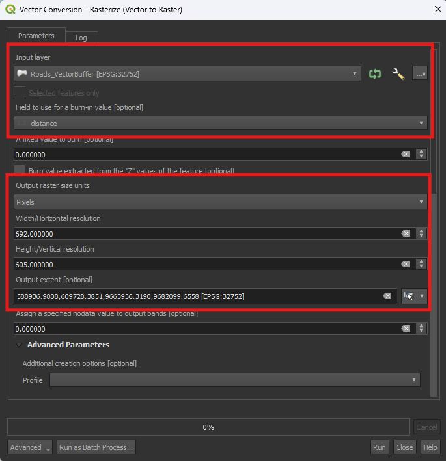The width and height of the screenshot is (446, 461).
Task: Open the Profile combo box
Action: tap(235, 380)
